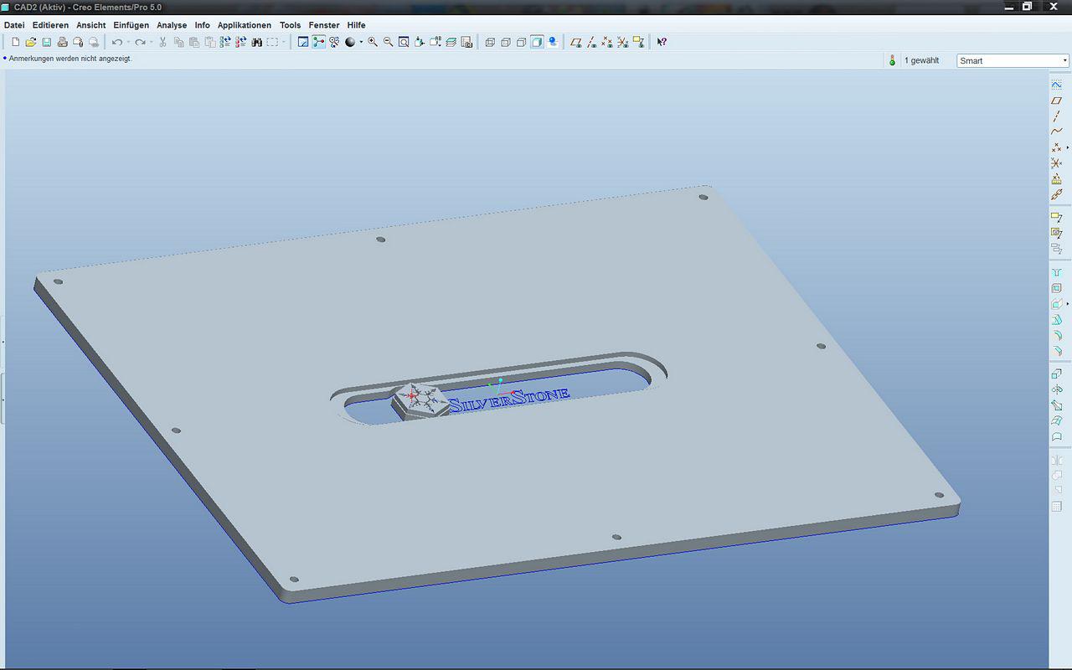1072x670 pixels.
Task: Save the model with the floppy disk icon
Action: coord(46,42)
